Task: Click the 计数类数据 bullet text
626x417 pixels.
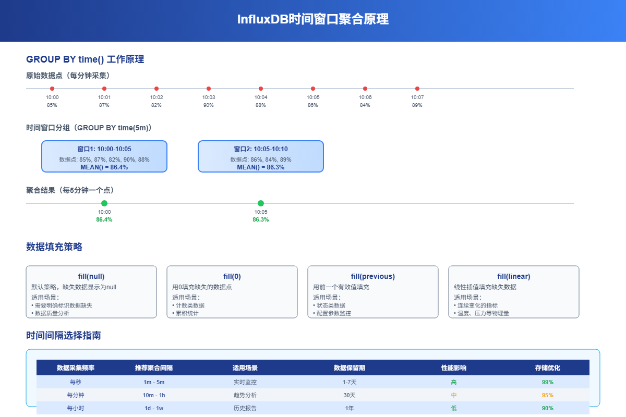Action: 188,305
